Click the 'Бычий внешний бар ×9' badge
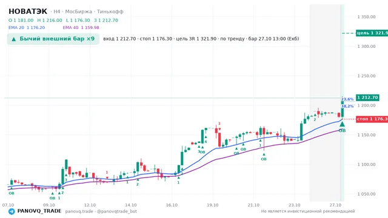 pos(53,39)
